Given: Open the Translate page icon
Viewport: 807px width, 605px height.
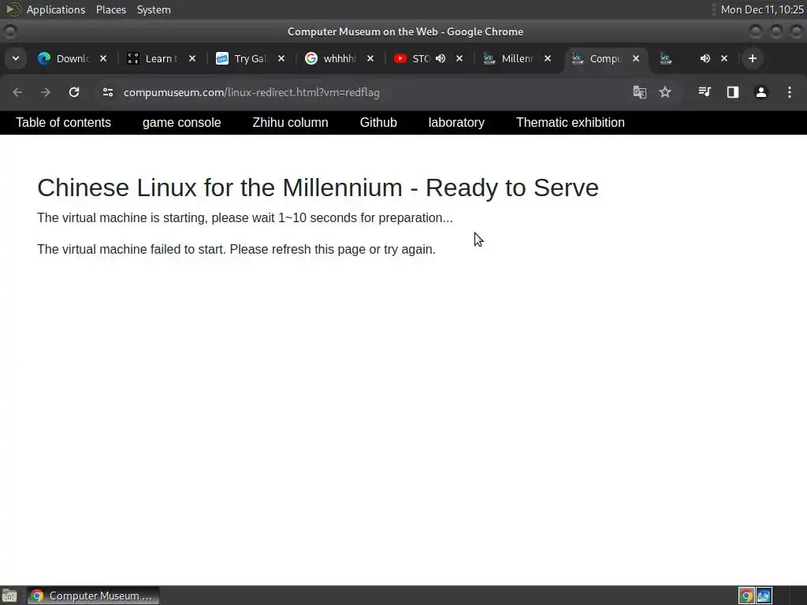Looking at the screenshot, I should tap(640, 92).
